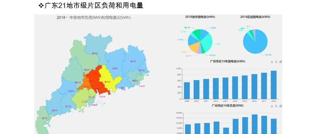Click the 2018 bar in 用电量 chart

tap(274, 85)
